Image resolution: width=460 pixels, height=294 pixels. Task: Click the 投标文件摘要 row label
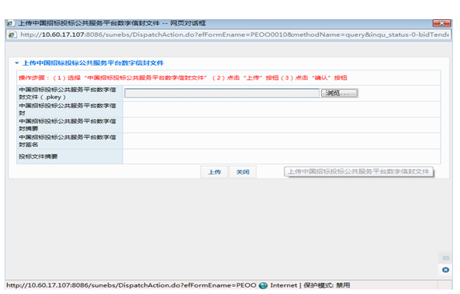click(x=38, y=156)
